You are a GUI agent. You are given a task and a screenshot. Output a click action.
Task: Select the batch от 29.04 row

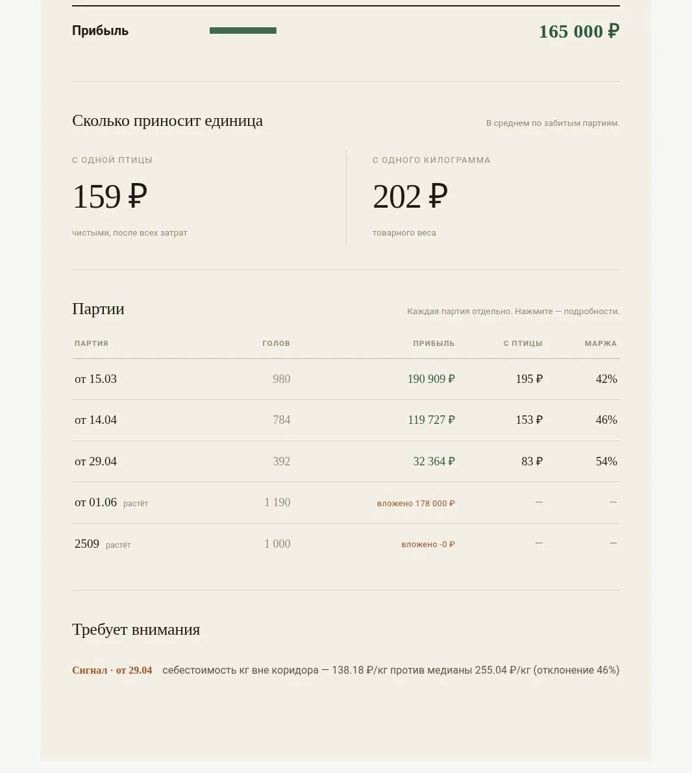(346, 461)
